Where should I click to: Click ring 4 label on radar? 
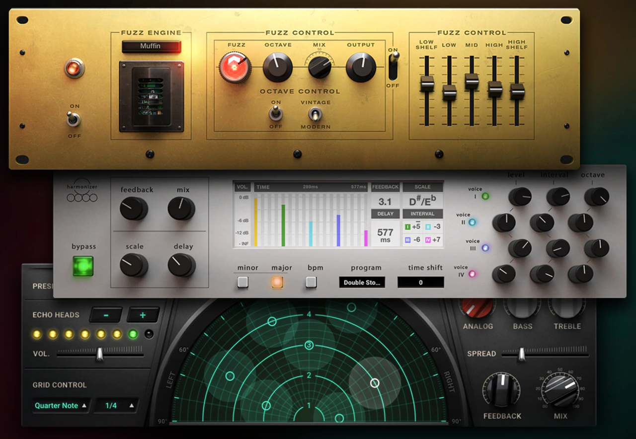309,314
